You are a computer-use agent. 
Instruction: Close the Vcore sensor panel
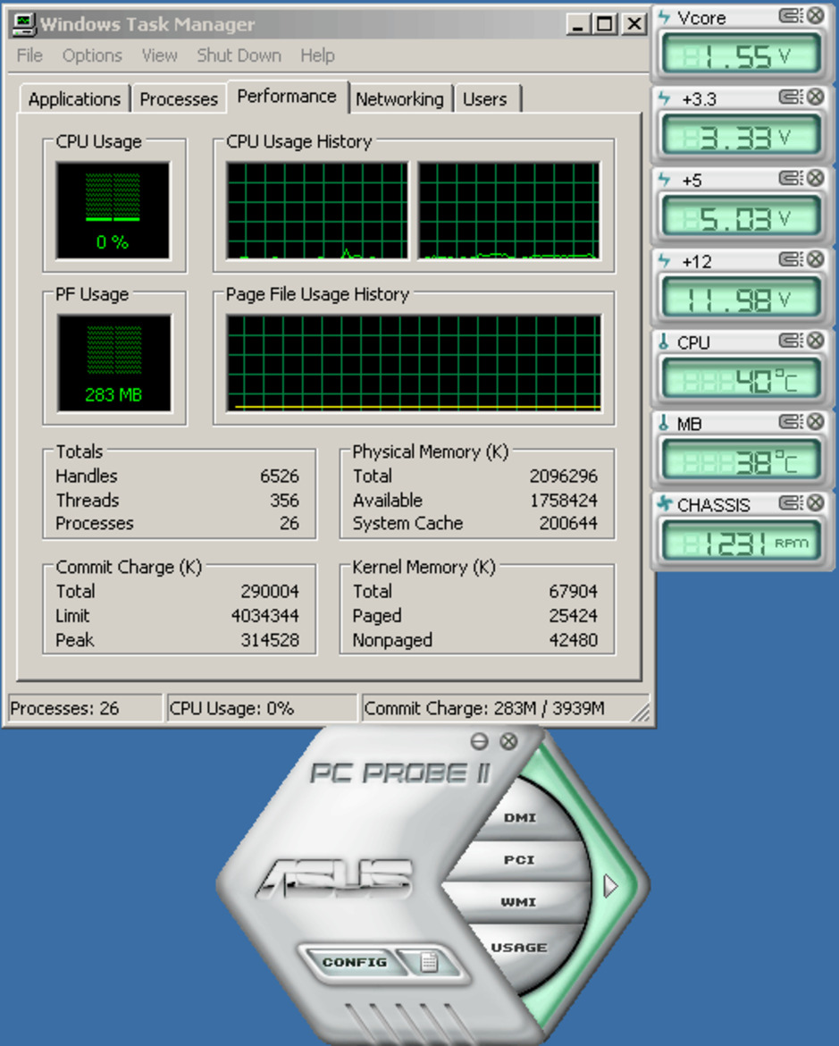click(x=815, y=16)
